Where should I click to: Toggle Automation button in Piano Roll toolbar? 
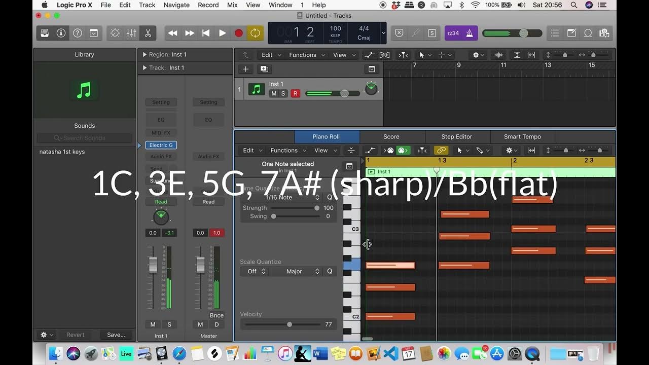click(x=370, y=150)
